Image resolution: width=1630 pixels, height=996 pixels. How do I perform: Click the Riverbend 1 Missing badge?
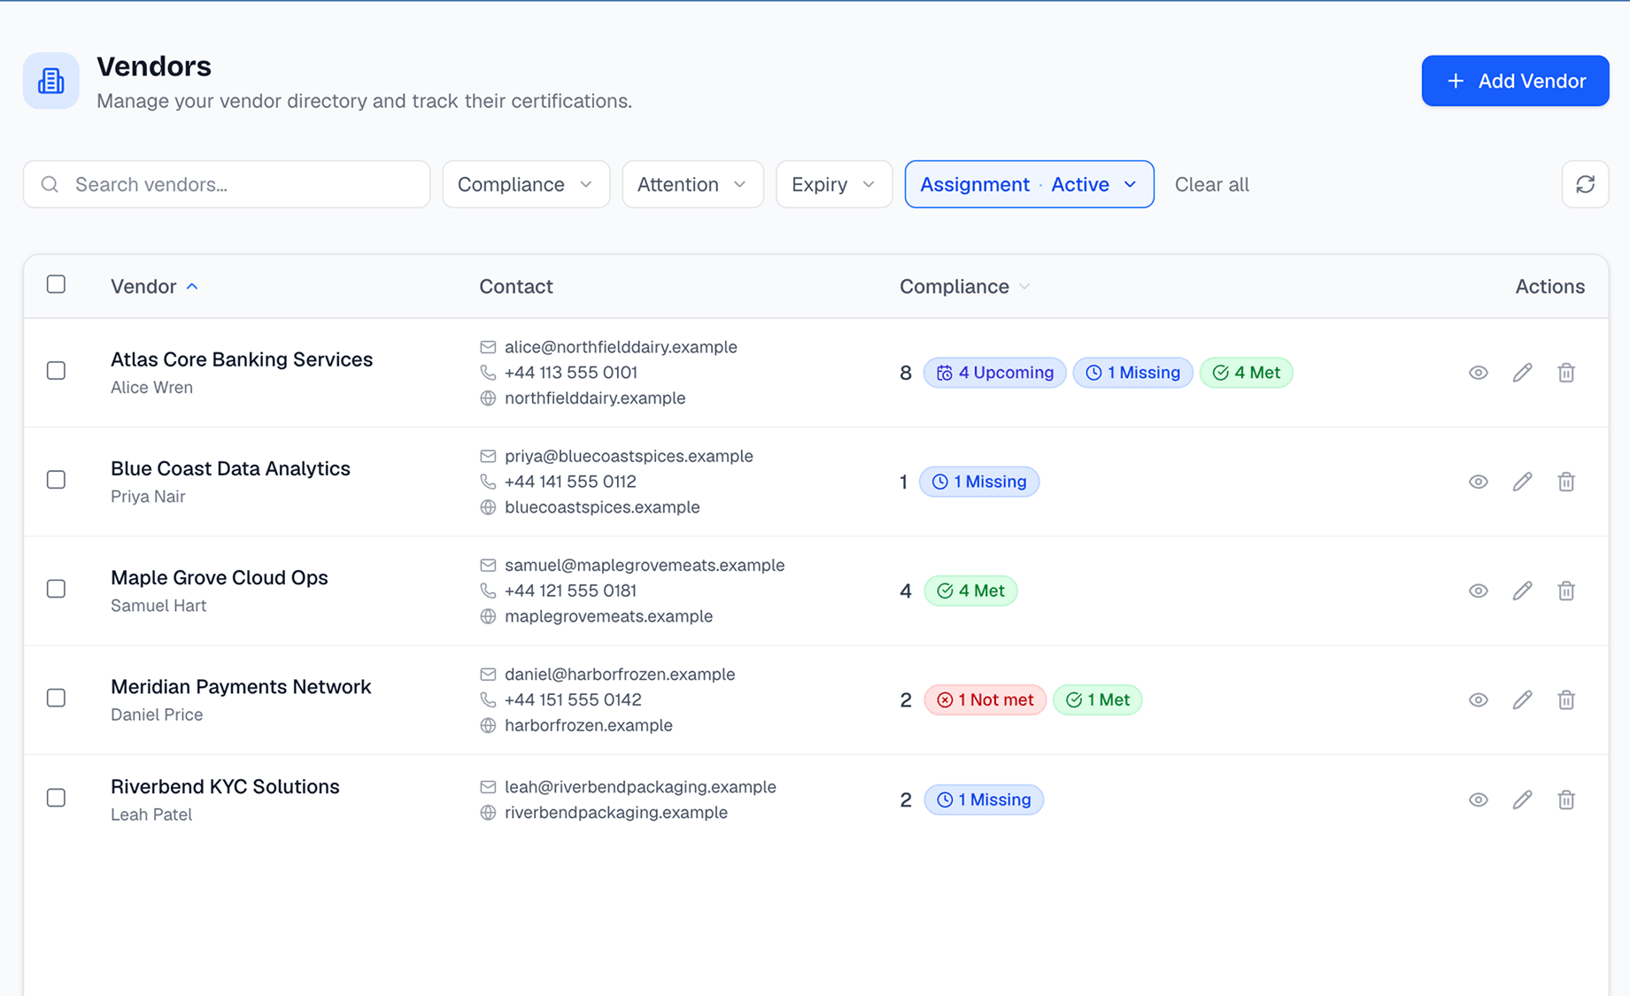(984, 799)
